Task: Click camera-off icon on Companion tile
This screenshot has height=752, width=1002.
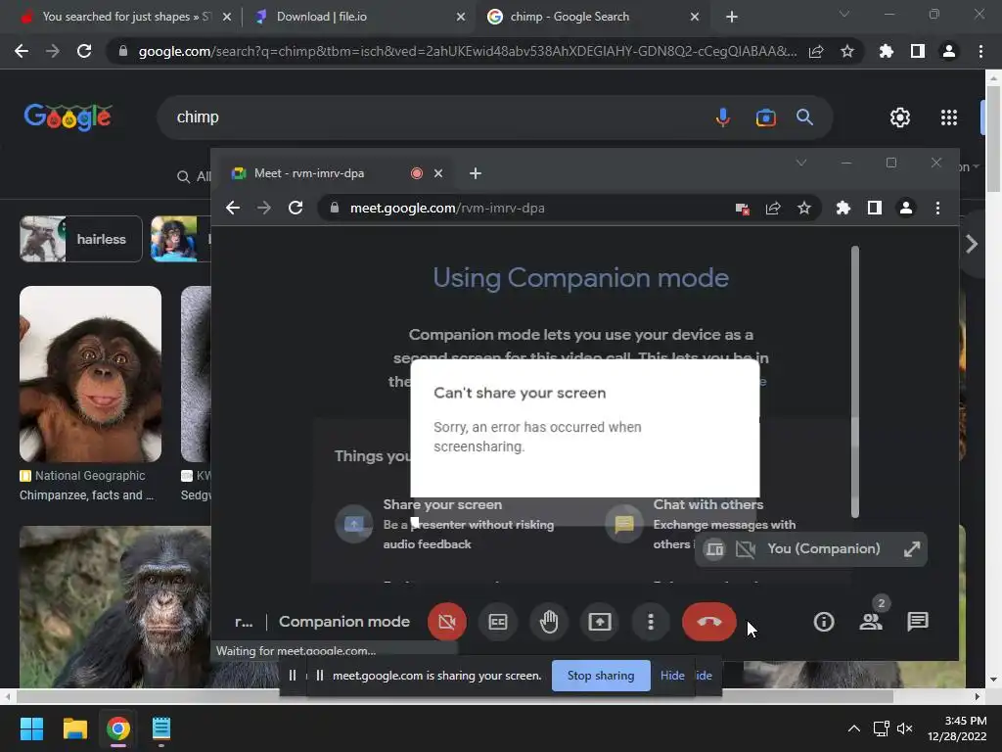Action: (x=745, y=548)
